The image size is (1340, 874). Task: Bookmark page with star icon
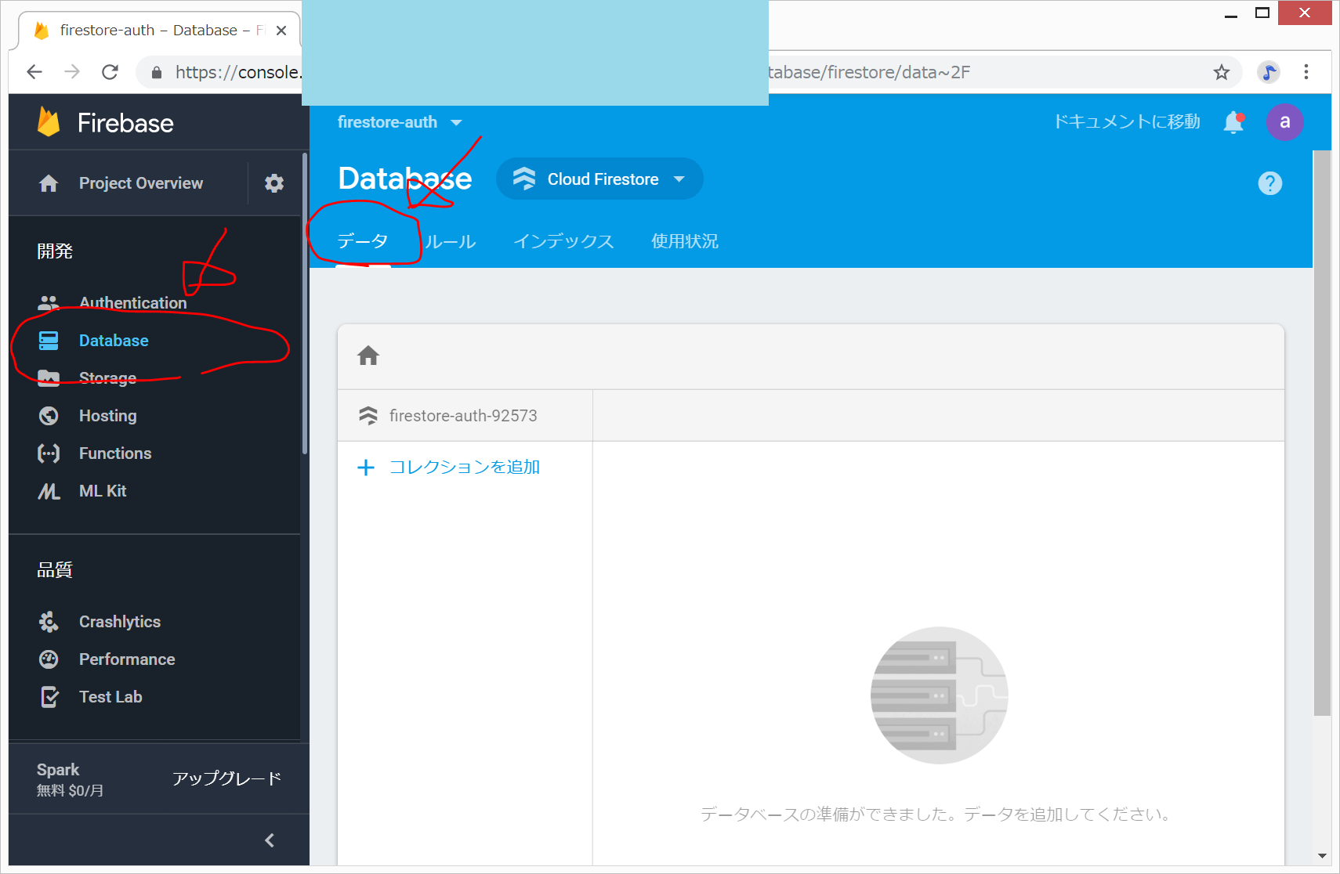pyautogui.click(x=1222, y=72)
